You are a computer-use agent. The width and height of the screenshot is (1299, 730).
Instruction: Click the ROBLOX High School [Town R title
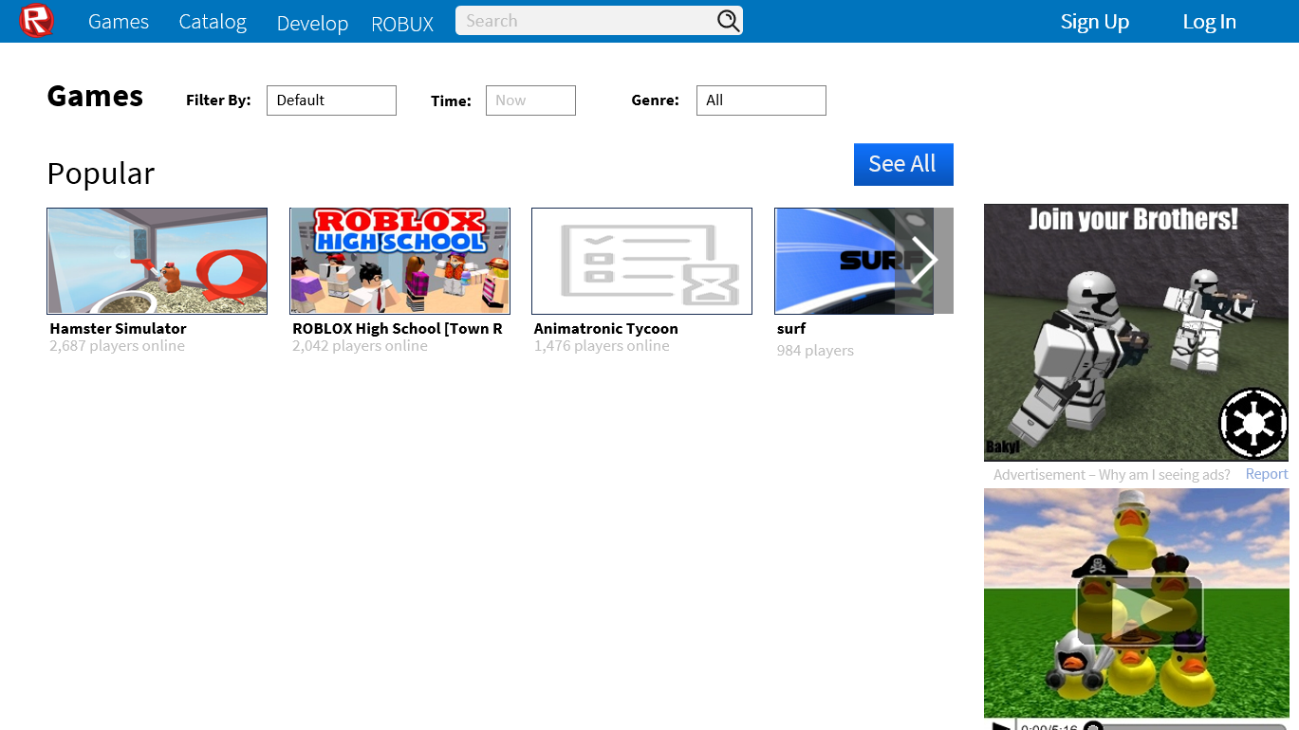398,329
